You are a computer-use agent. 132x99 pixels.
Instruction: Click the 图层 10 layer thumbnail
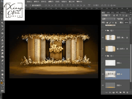pyautogui.click(x=110, y=74)
